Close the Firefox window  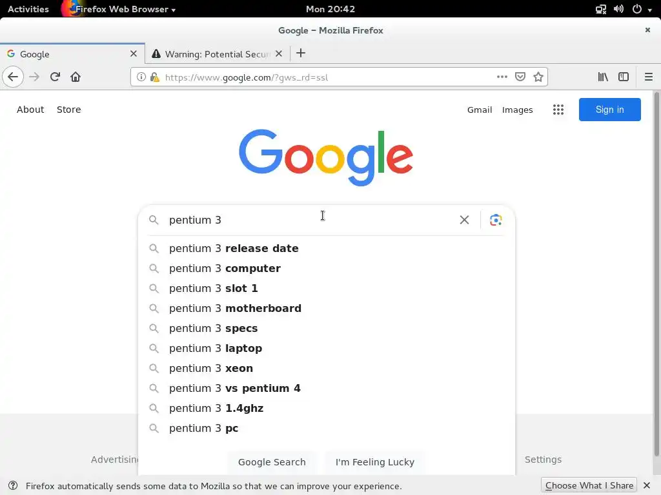coord(647,30)
